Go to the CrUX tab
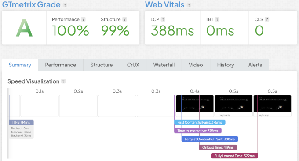The height and width of the screenshot is (161, 299). coord(133,65)
